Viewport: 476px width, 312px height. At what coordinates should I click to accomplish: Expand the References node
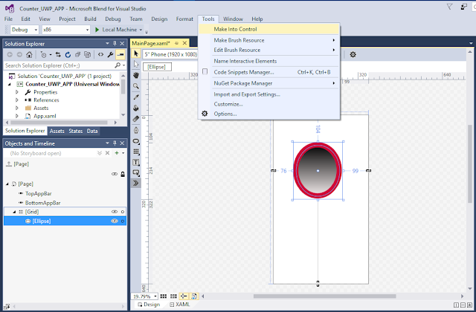17,100
